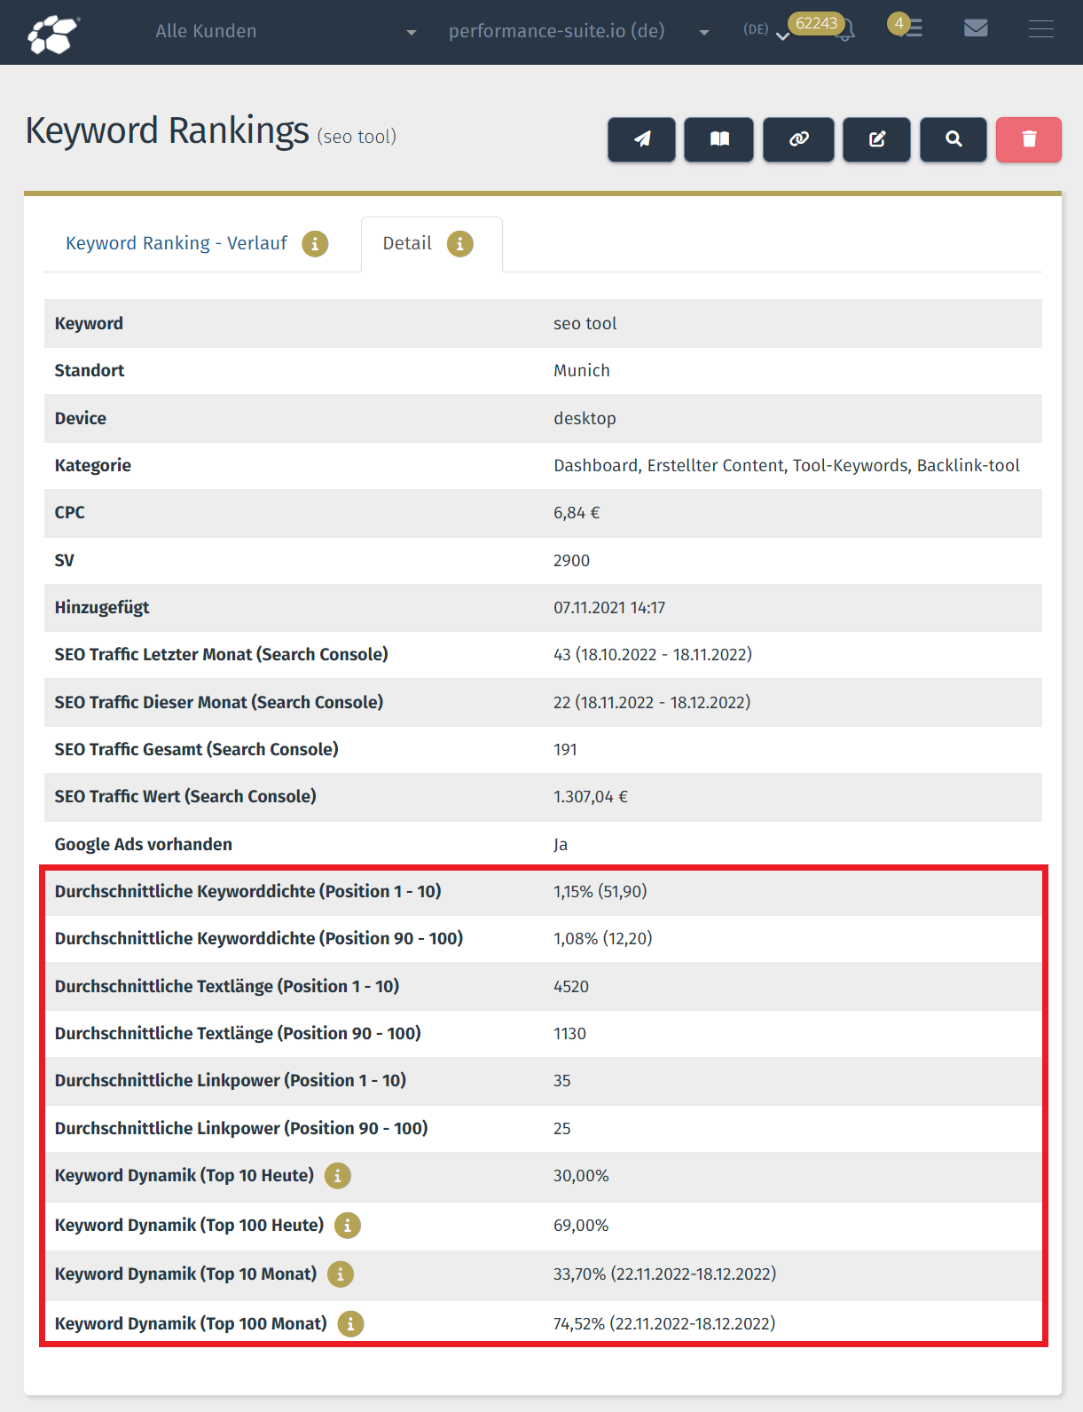Open the messages envelope icon
Image resolution: width=1083 pixels, height=1412 pixels.
(x=976, y=28)
